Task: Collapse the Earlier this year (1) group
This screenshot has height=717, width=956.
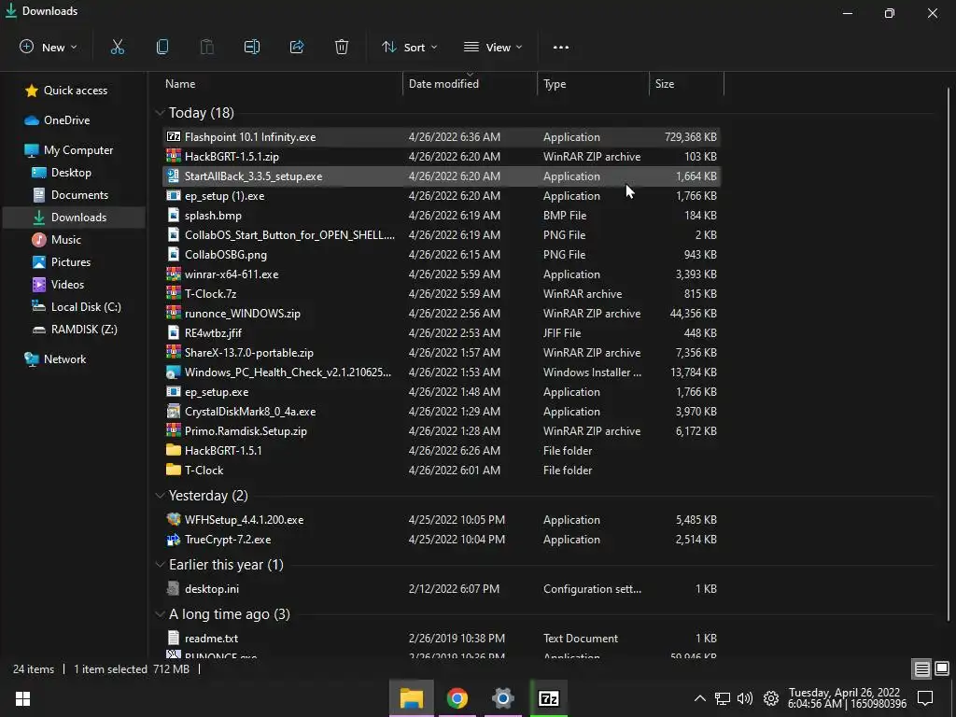Action: coord(160,565)
